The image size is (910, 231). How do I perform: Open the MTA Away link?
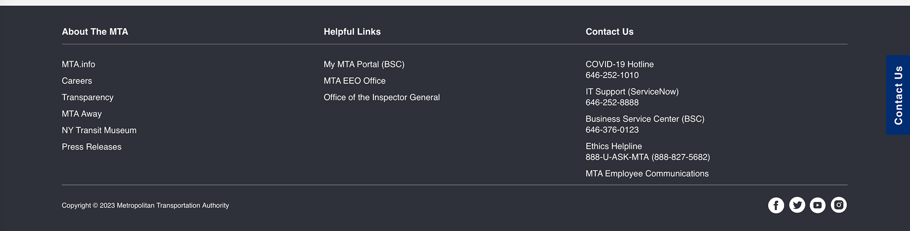pos(82,114)
